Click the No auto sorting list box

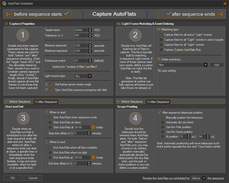point(190,81)
